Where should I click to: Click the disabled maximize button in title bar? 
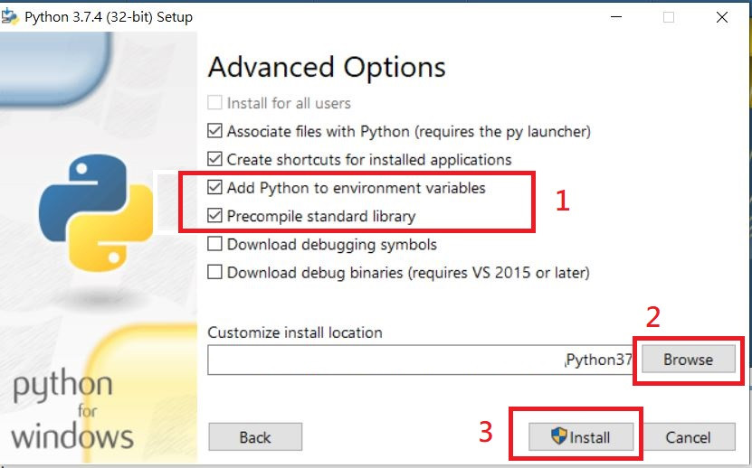(669, 16)
